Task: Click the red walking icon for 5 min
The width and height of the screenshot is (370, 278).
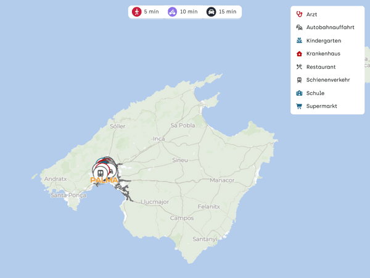Action: 136,12
